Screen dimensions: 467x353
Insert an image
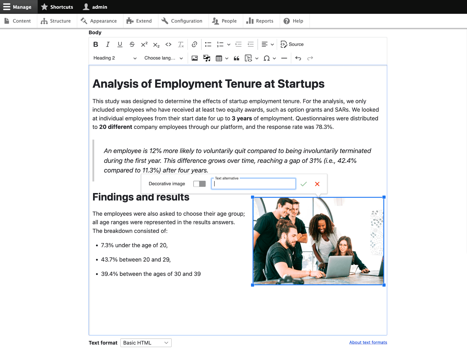194,58
